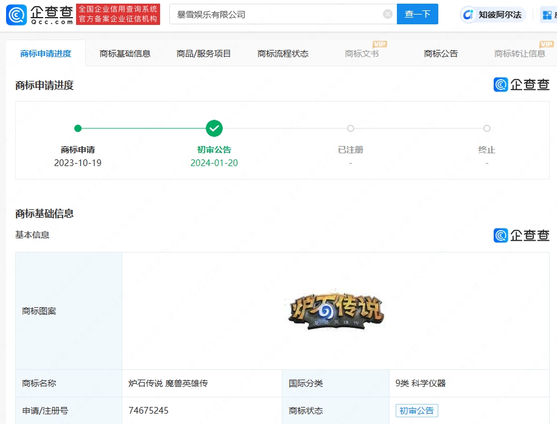Click the date 2024-01-20
The image size is (557, 424).
[214, 163]
